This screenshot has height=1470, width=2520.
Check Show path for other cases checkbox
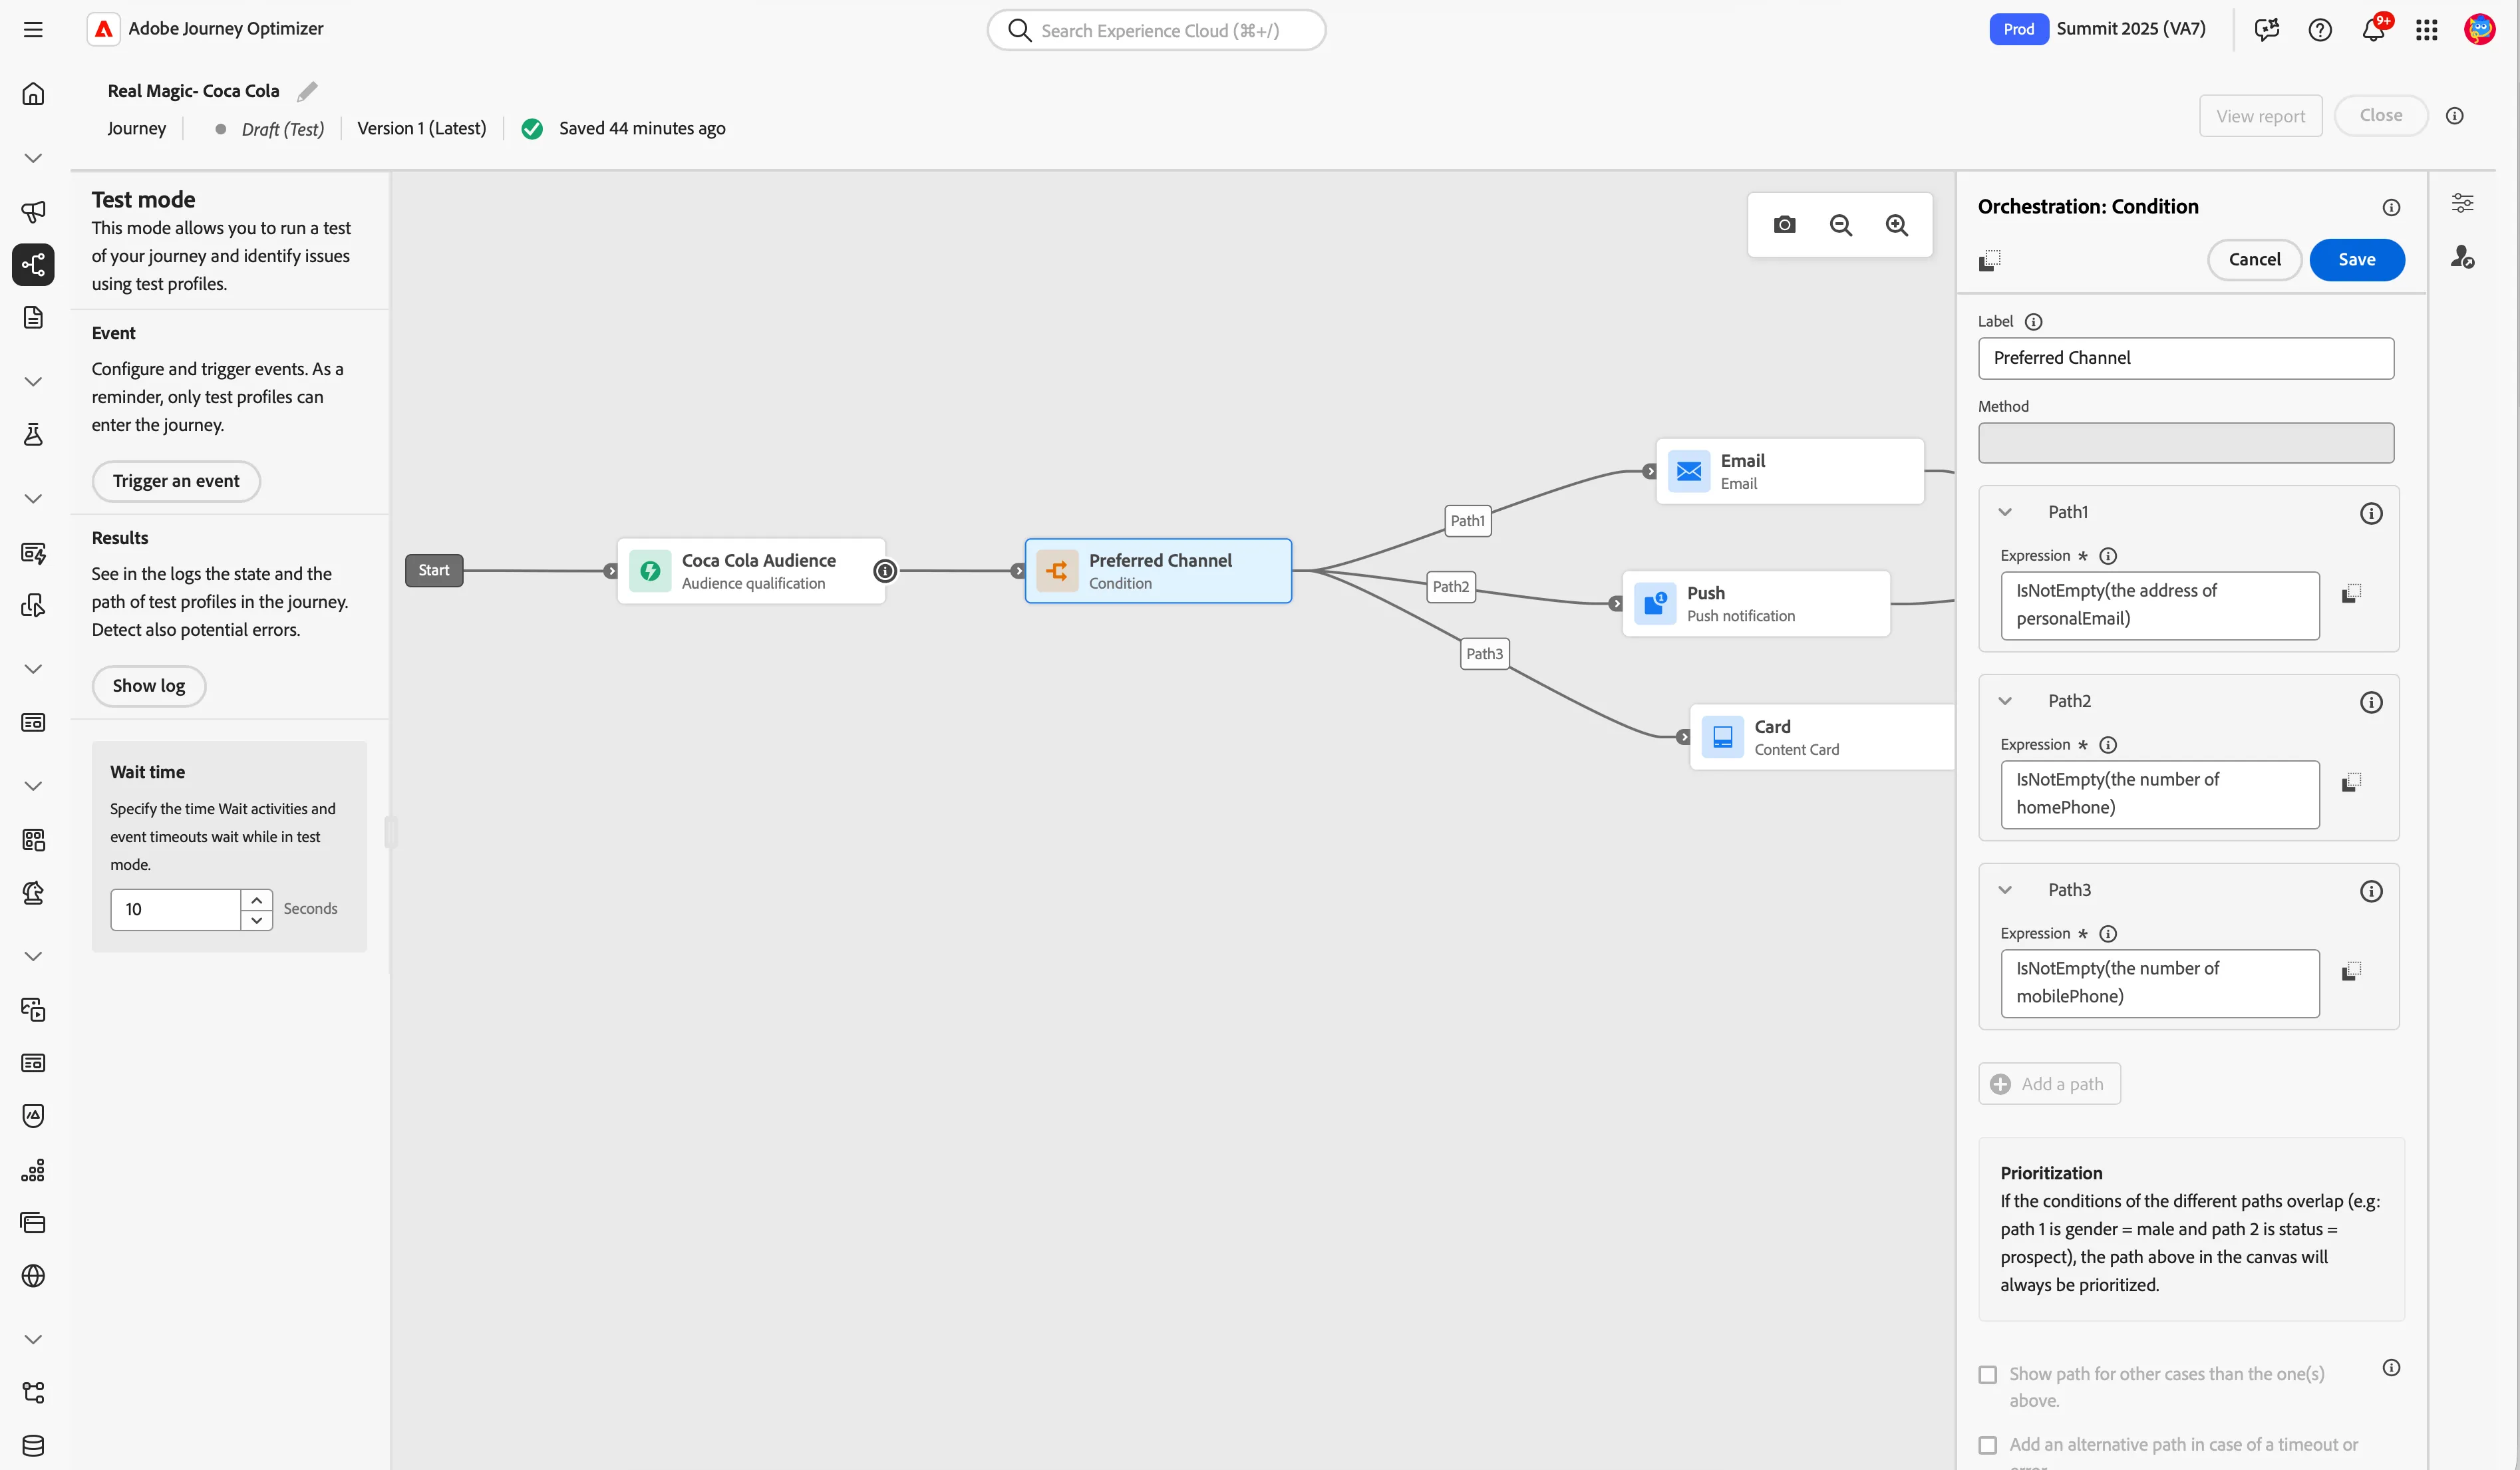(1988, 1375)
